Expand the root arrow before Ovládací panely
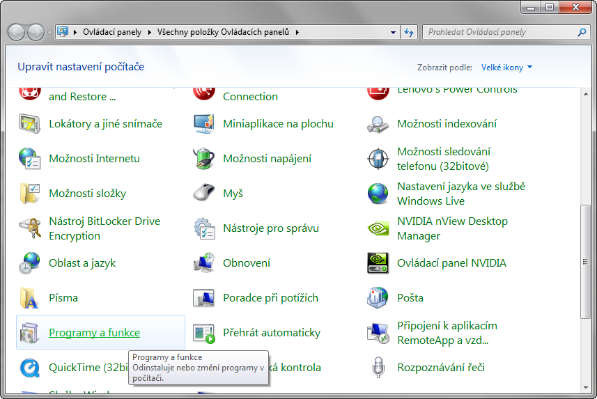This screenshot has width=597, height=399. (x=75, y=32)
